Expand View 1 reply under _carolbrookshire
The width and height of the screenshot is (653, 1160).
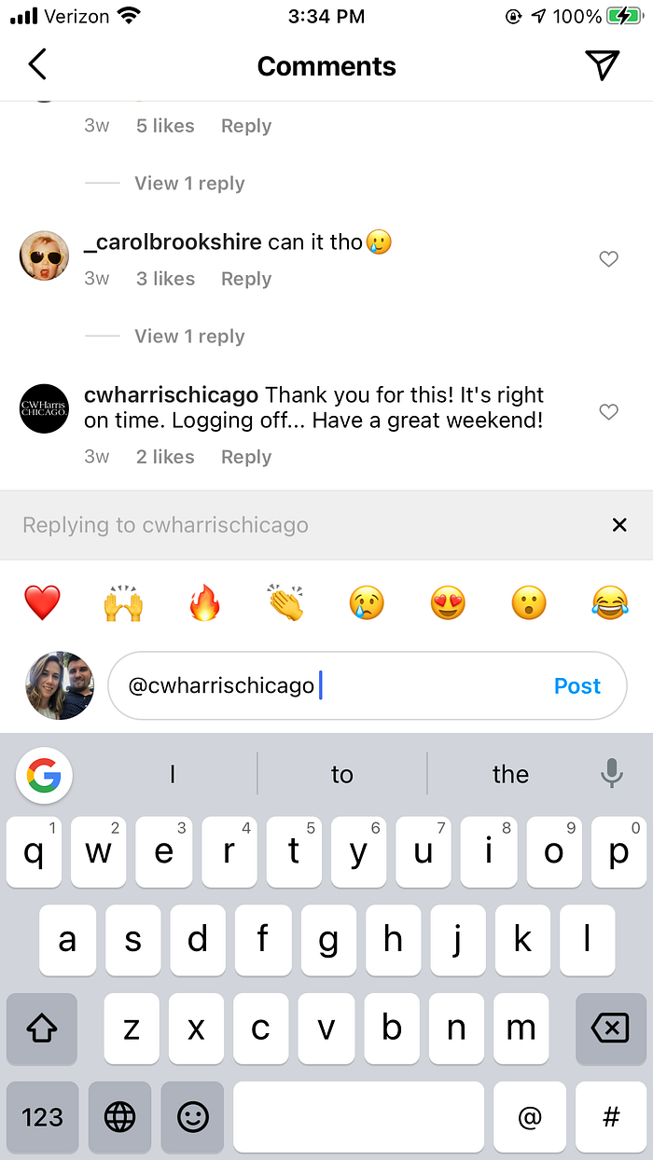pyautogui.click(x=189, y=337)
